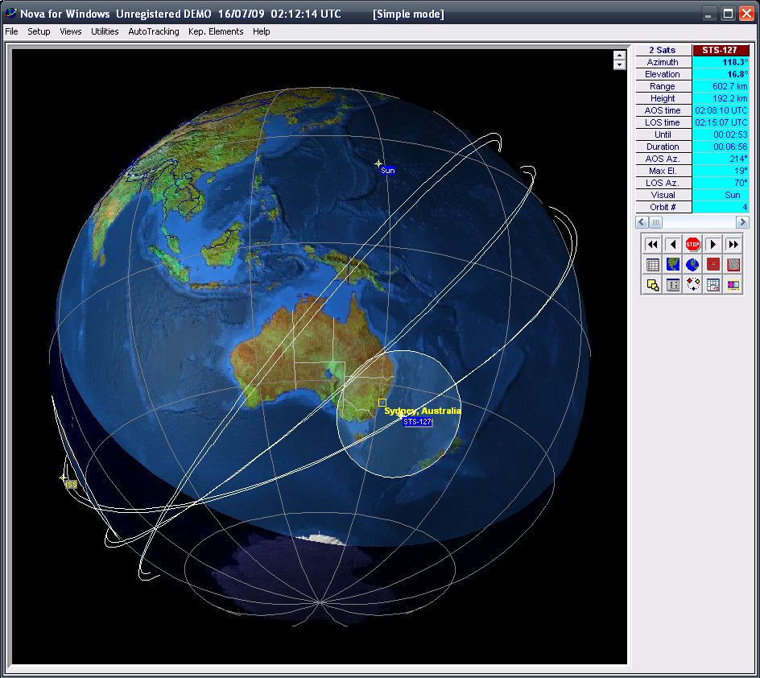Click the LOS time value 02:15:07 UTC
The width and height of the screenshot is (760, 678).
point(721,122)
